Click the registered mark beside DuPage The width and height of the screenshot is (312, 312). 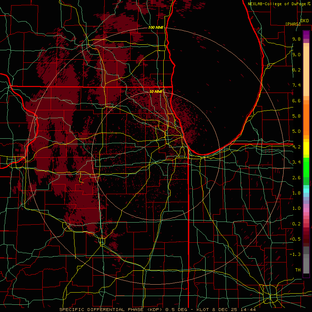click(309, 3)
